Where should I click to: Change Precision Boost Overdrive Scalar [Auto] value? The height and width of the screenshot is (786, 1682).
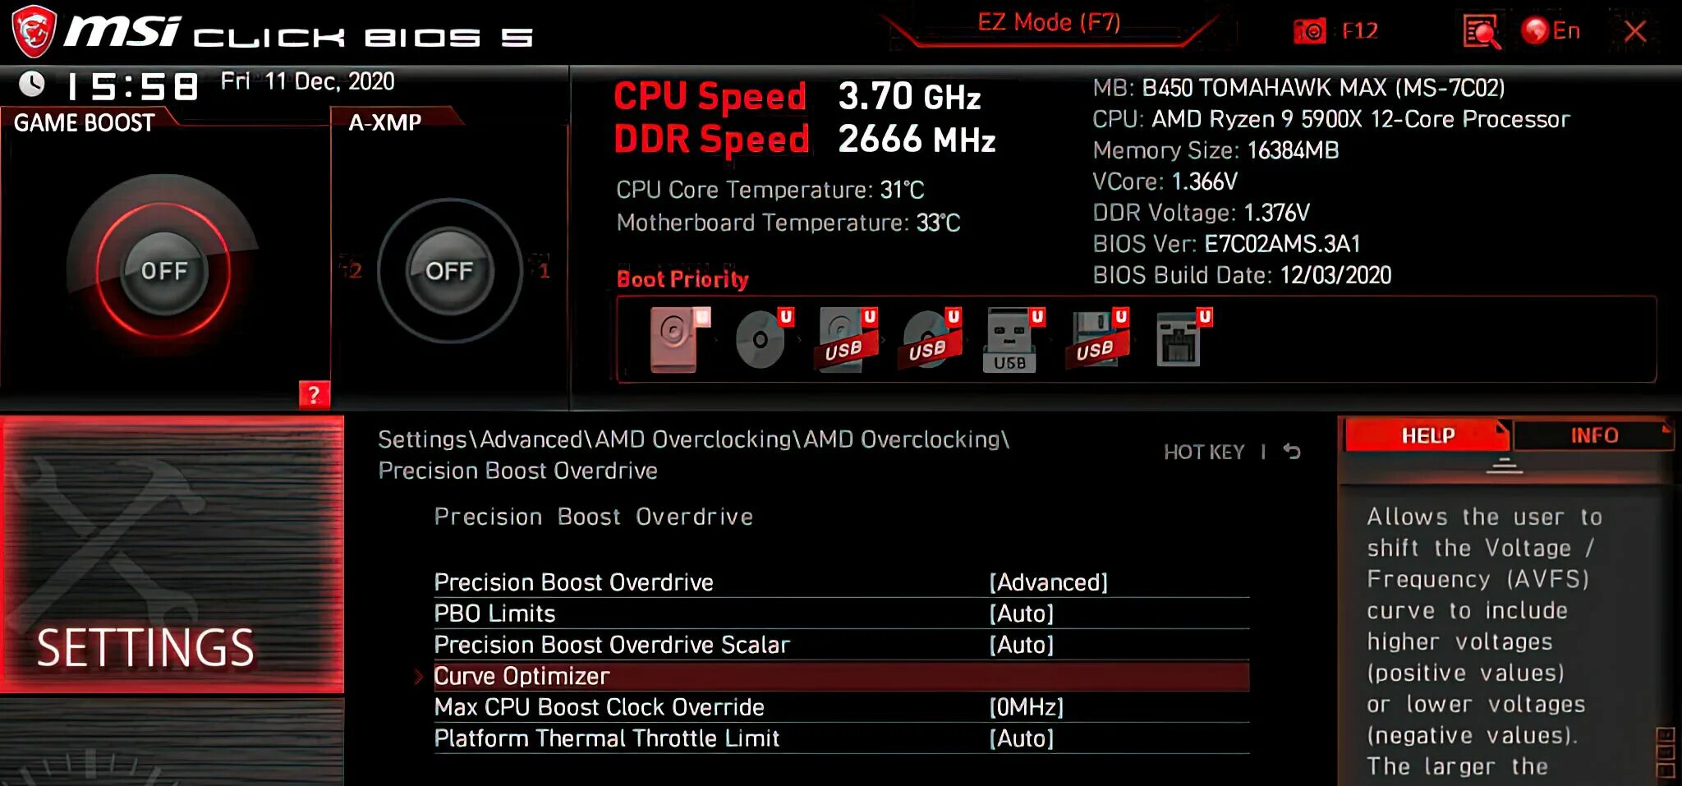(x=1021, y=645)
